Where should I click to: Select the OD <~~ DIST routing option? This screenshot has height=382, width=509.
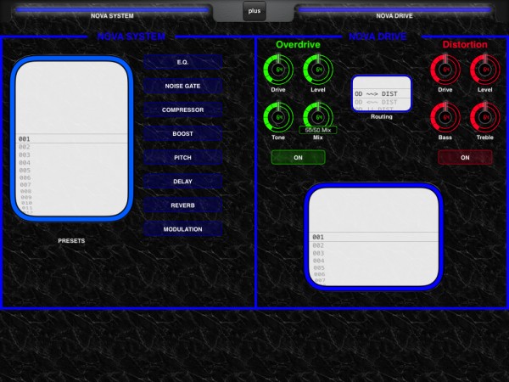click(382, 102)
